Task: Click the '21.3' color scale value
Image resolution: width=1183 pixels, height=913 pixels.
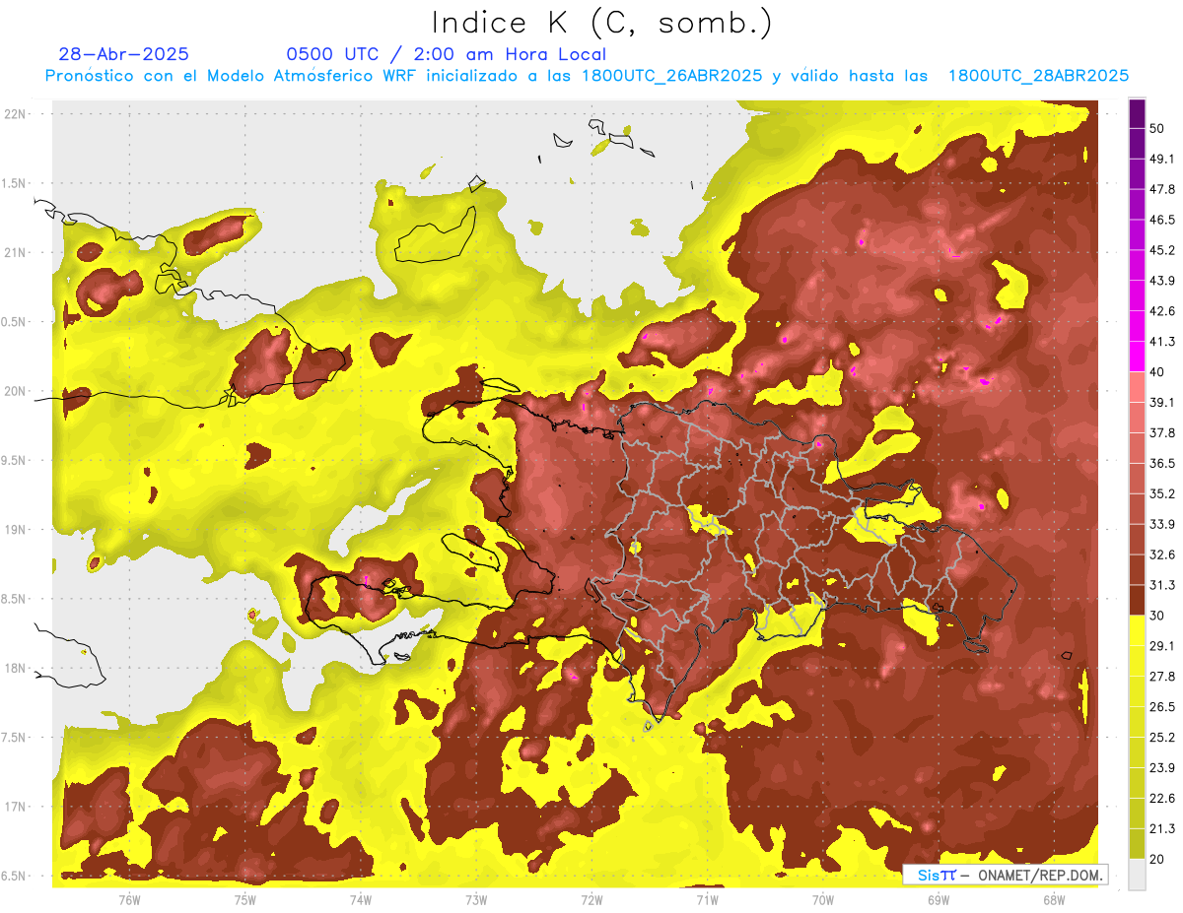Action: click(x=1162, y=828)
